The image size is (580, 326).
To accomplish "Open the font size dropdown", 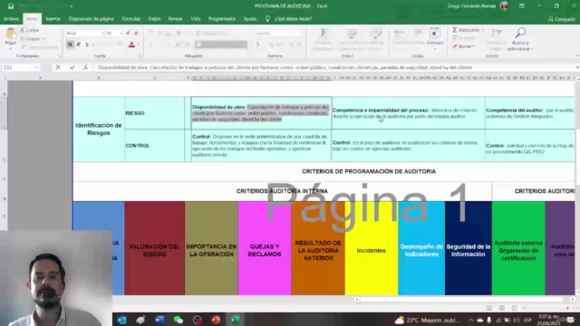I will [x=121, y=34].
